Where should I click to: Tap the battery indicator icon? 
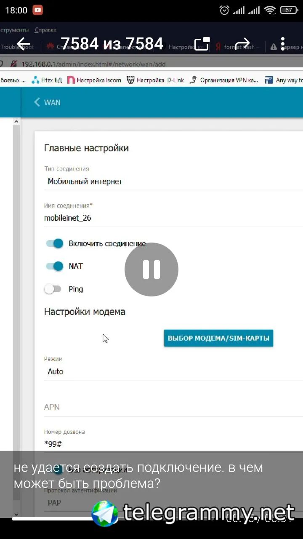click(289, 10)
